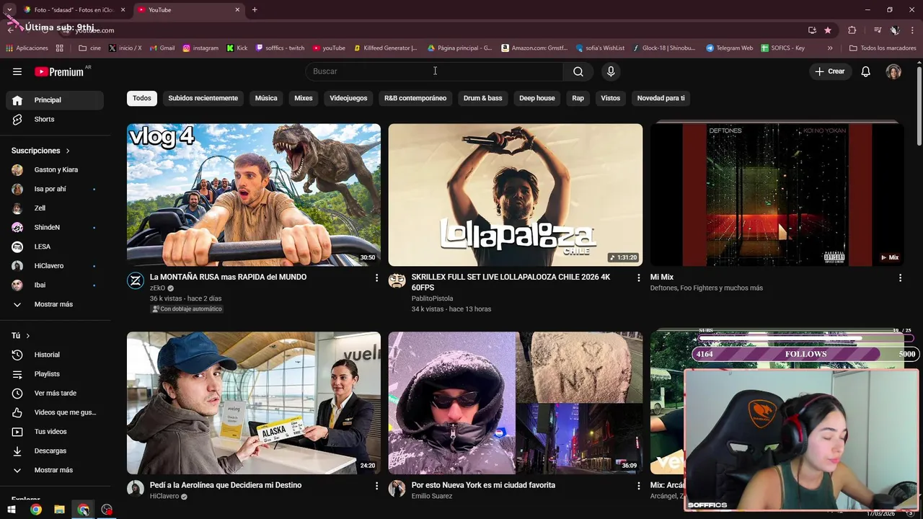Expand Mostrar más under Tú
Viewport: 923px width, 519px height.
coord(55,470)
